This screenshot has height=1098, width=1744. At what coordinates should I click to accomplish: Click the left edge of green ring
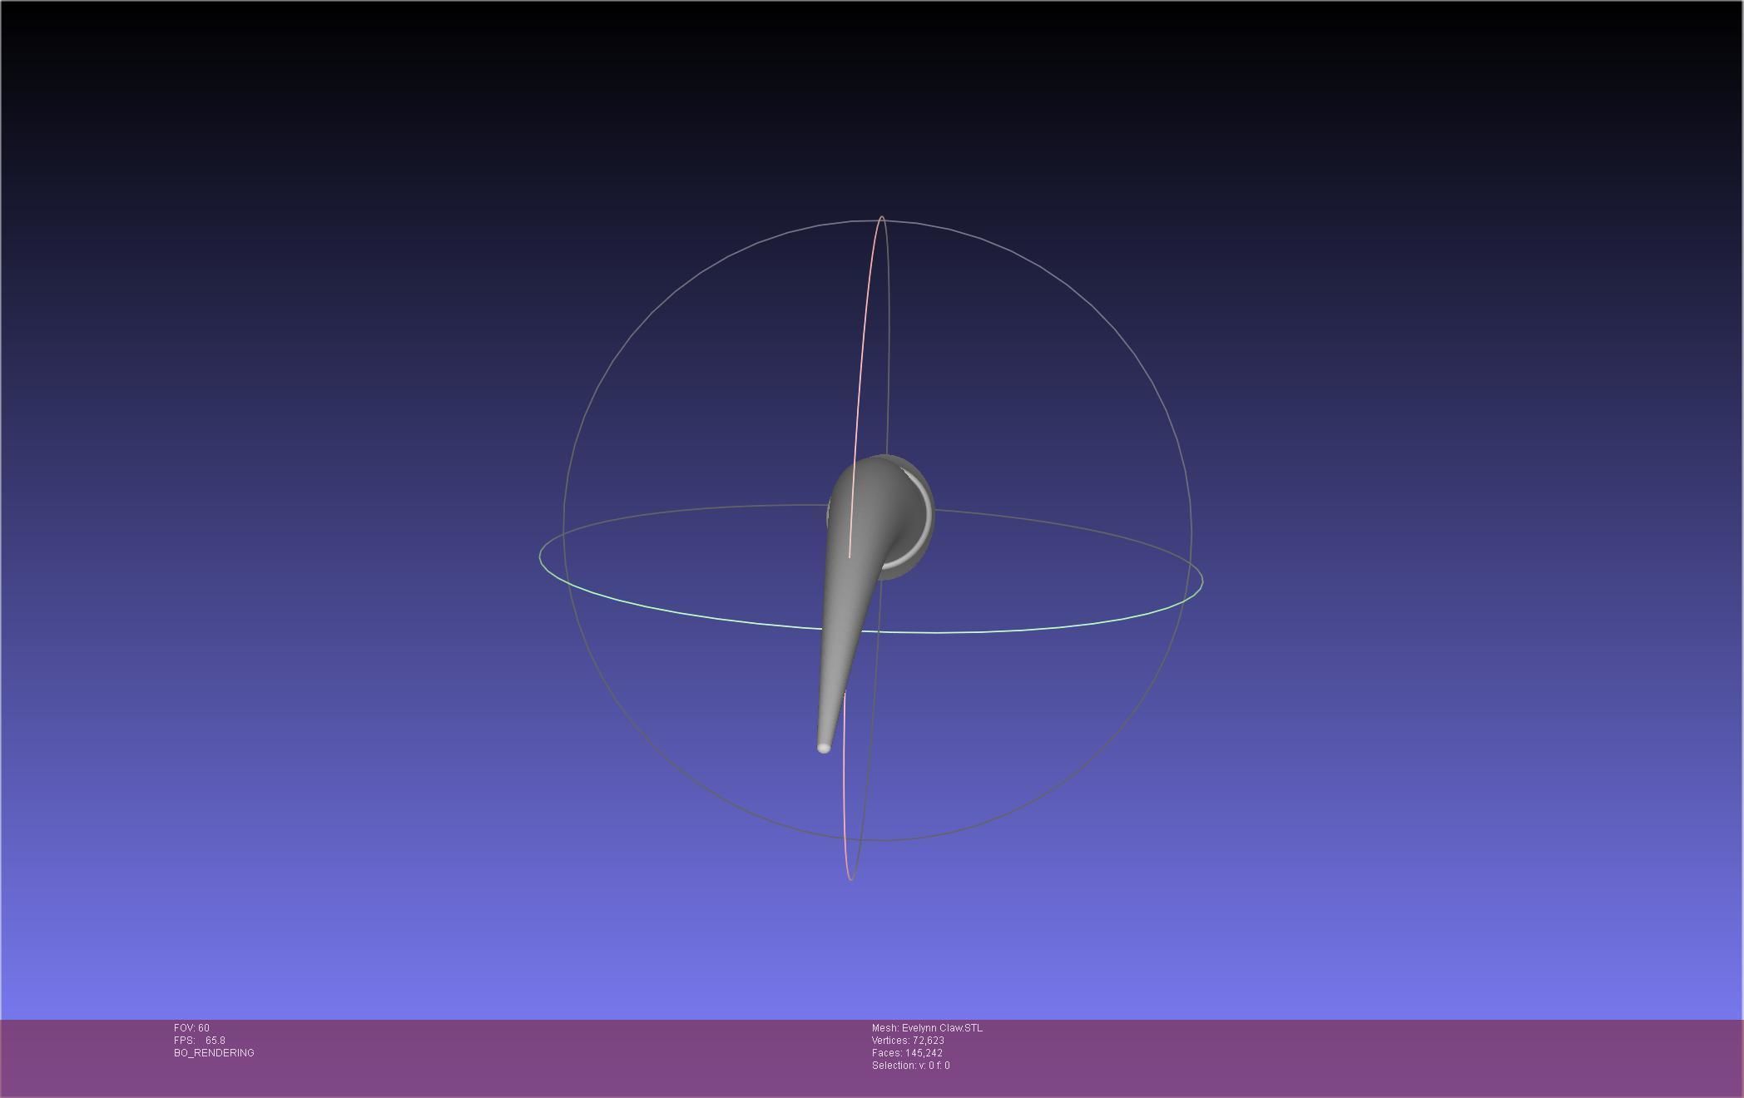[541, 556]
